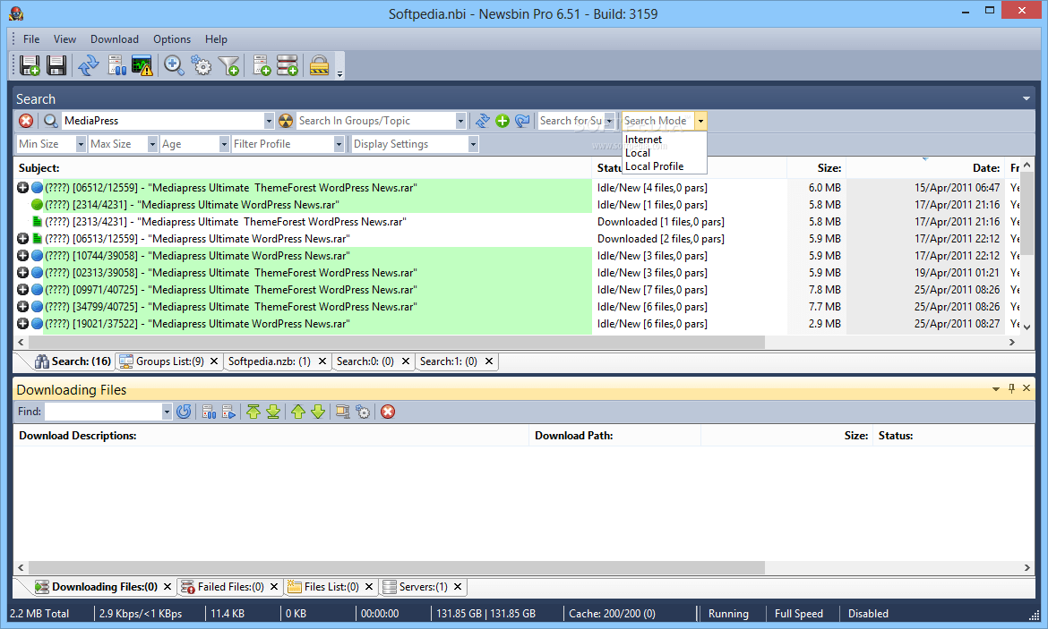Expand the first Mediapress search result row
This screenshot has height=629, width=1048.
21,187
